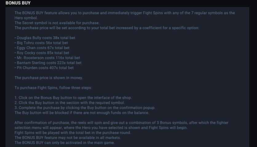Select the Eggy Chan 67x list item

click(42, 48)
